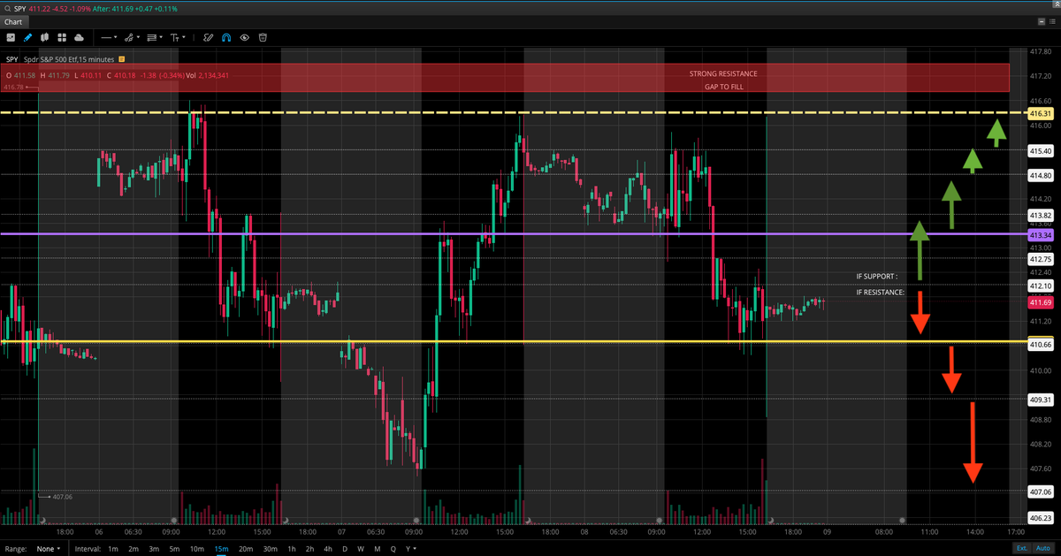Open the line drawing tool dropdown
Image resolution: width=1061 pixels, height=556 pixels.
pyautogui.click(x=110, y=38)
